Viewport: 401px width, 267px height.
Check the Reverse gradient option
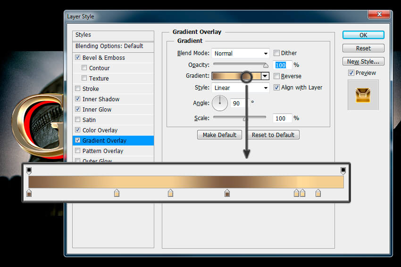point(276,76)
